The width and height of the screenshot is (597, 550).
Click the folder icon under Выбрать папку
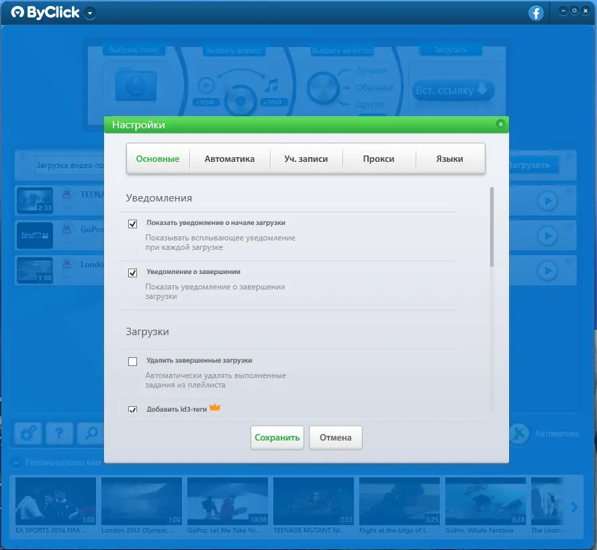[136, 85]
